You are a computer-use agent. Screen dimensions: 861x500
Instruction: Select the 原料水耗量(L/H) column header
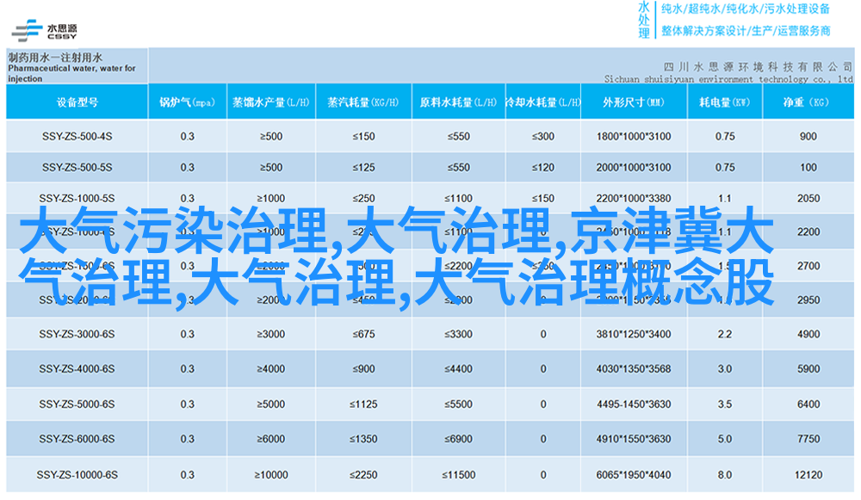point(459,102)
